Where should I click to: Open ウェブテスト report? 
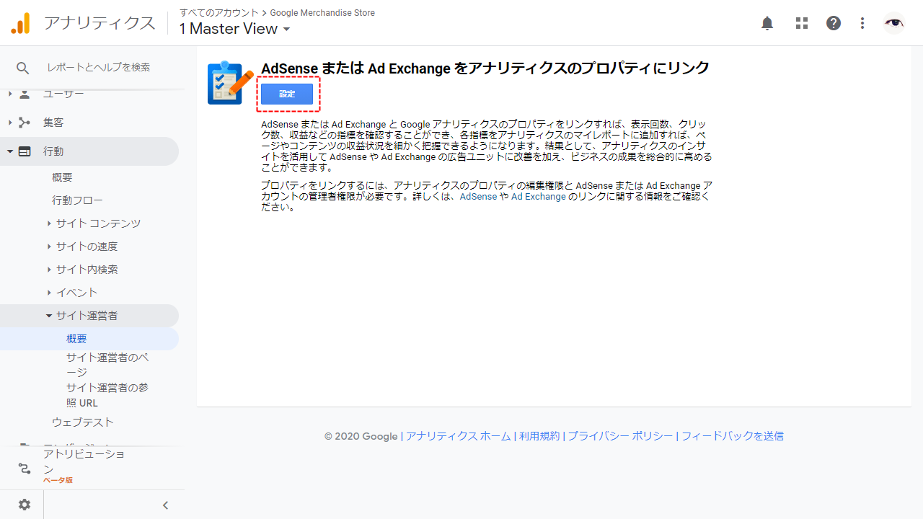83,422
